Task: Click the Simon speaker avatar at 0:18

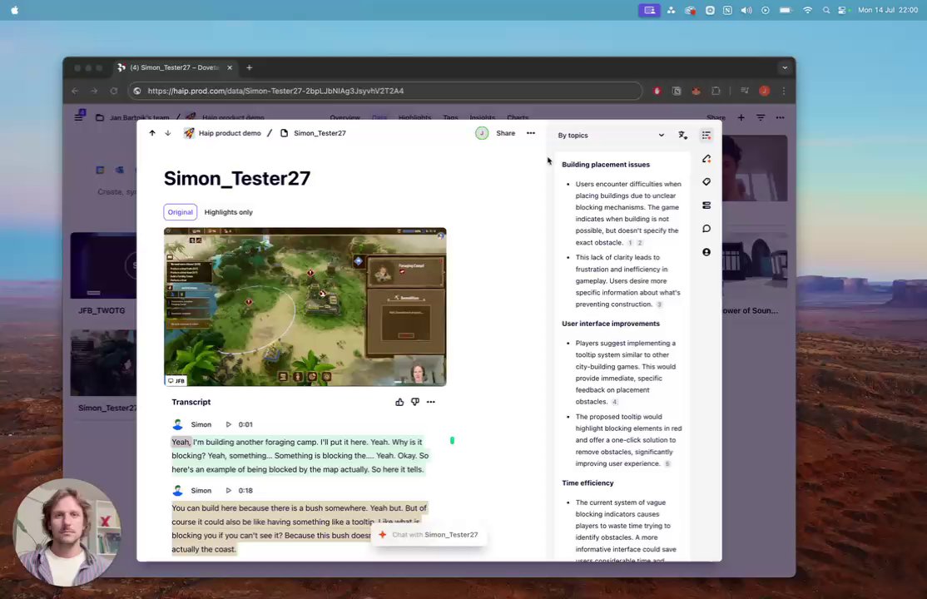Action: 178,491
